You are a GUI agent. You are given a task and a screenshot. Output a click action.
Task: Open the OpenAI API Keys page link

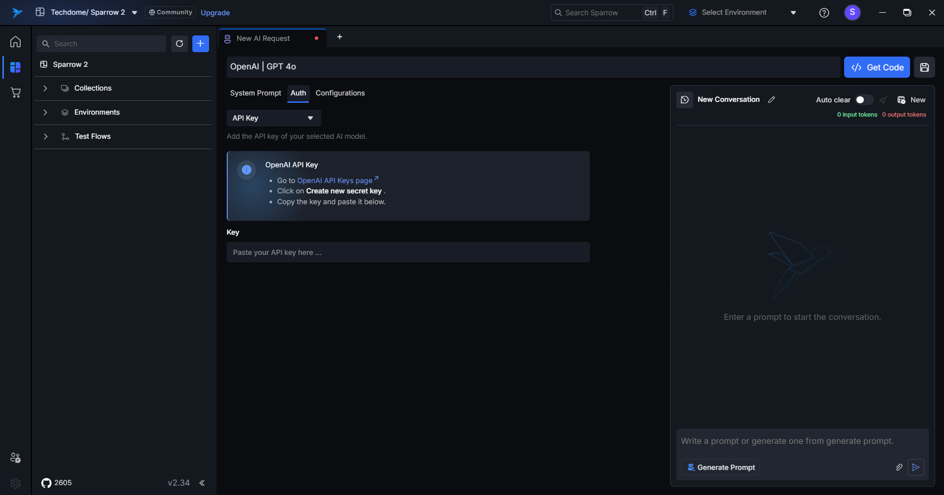pos(335,181)
